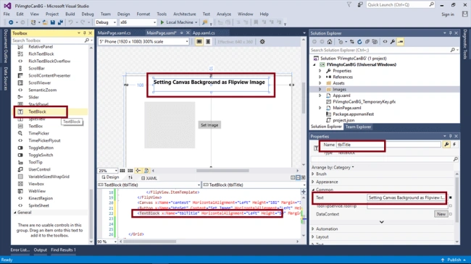Click notifications flag filter icon
The width and height of the screenshot is (471, 264).
pyautogui.click(x=349, y=5)
